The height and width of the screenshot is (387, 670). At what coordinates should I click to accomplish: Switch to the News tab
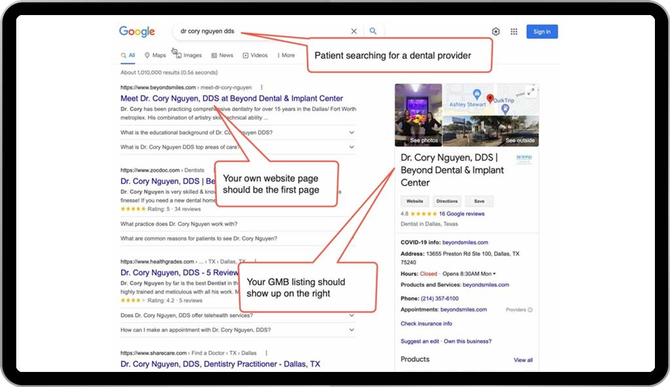[x=222, y=55]
